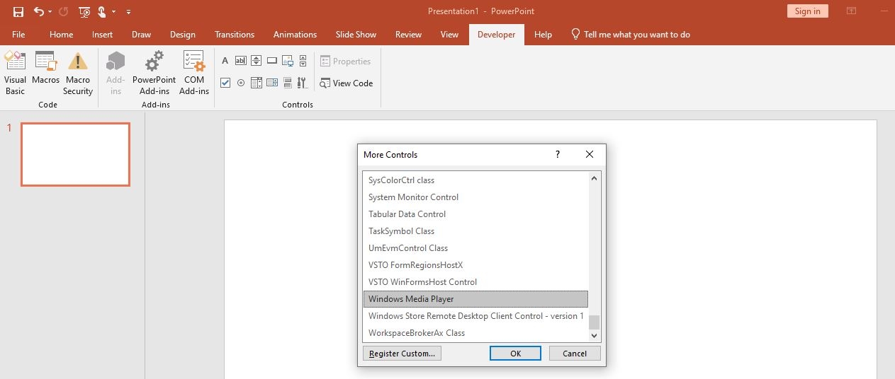Select the Developer tab
Screen dimensions: 895x379
pos(496,34)
